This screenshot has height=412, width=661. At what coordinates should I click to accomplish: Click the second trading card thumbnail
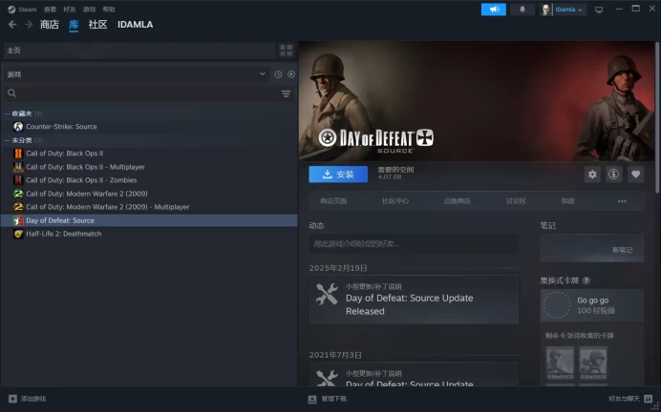coord(593,363)
